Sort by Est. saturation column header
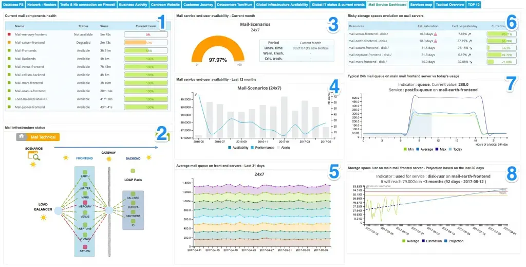Image resolution: width=526 pixels, height=267 pixels. click(x=428, y=26)
